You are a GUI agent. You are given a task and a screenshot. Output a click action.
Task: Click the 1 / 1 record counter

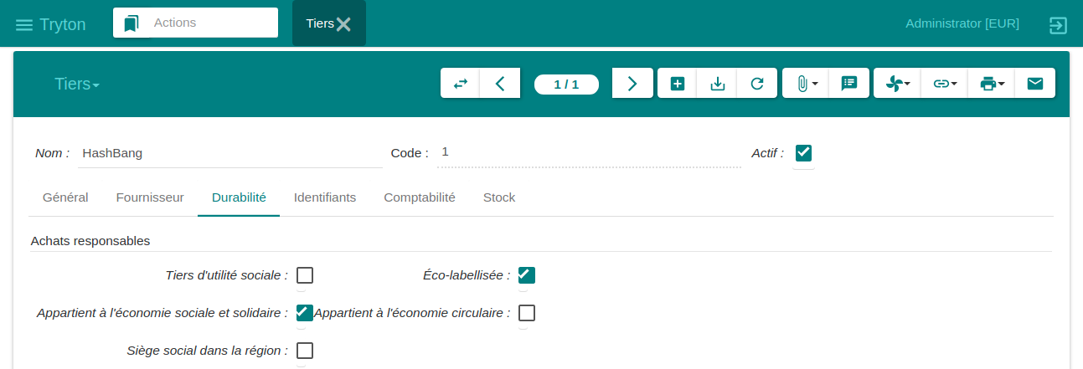(x=567, y=84)
